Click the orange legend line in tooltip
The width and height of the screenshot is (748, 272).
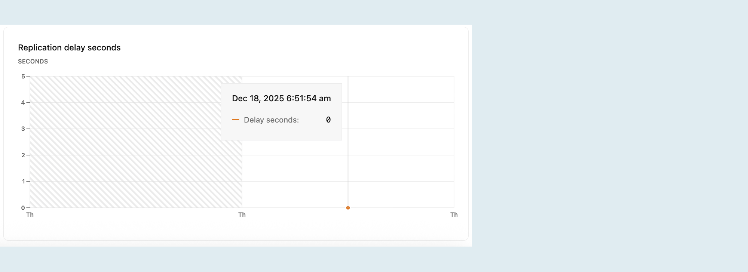[236, 120]
